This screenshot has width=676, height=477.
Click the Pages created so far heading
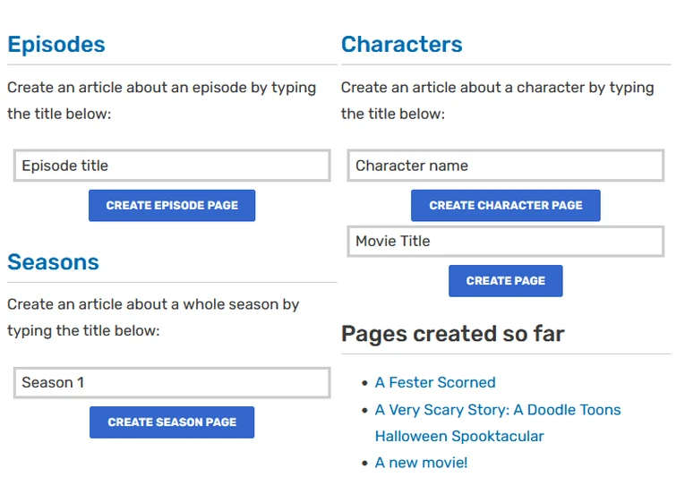[x=452, y=334]
